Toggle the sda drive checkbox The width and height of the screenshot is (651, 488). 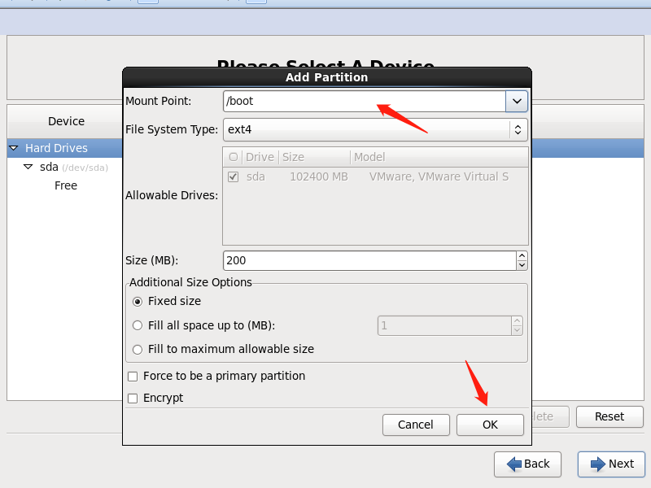click(x=234, y=177)
